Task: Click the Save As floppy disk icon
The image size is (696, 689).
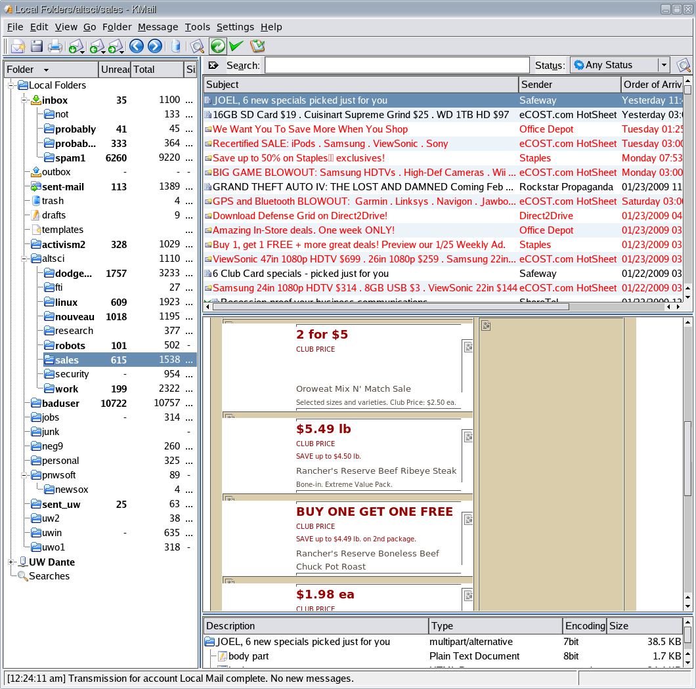Action: (x=36, y=46)
